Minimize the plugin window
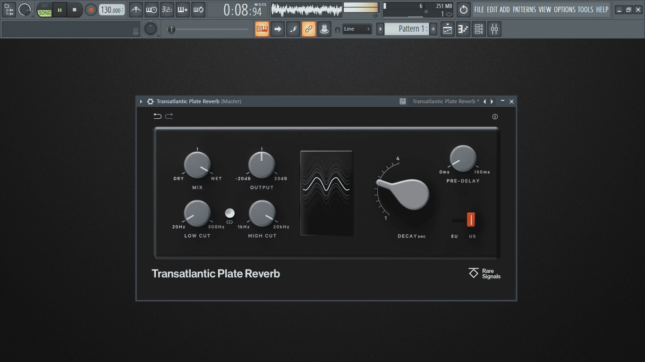645x362 pixels. 502,101
